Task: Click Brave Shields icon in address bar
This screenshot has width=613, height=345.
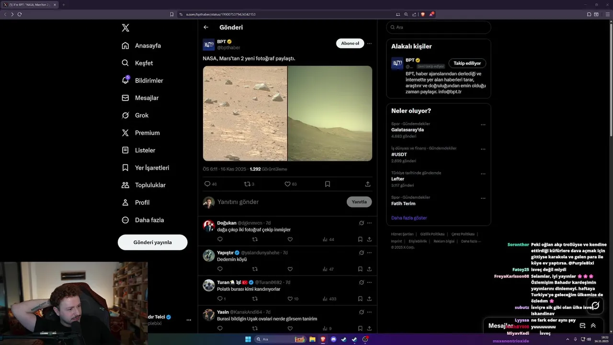Action: coord(422,14)
